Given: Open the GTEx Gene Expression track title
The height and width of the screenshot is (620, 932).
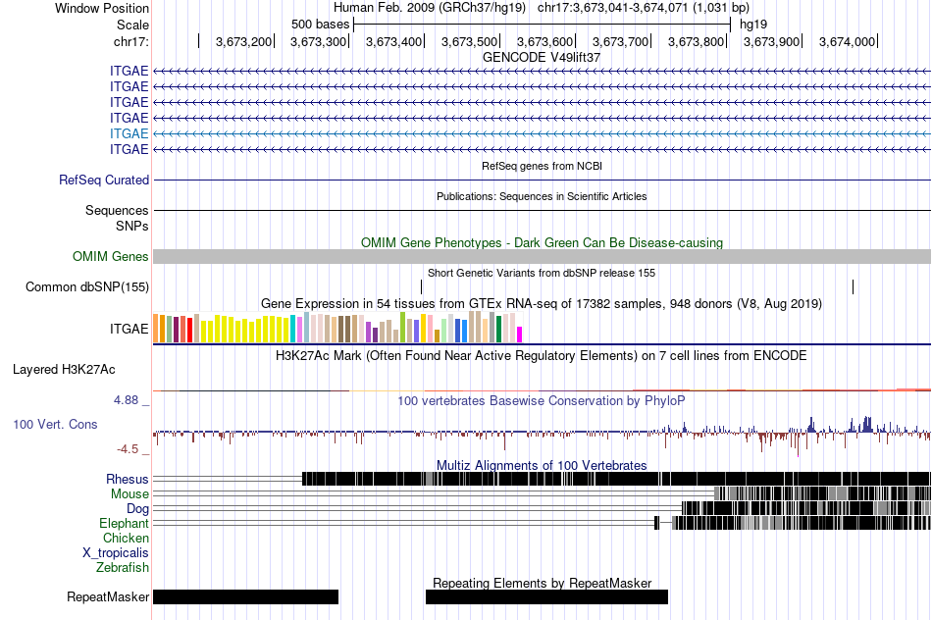Looking at the screenshot, I should click(x=542, y=304).
